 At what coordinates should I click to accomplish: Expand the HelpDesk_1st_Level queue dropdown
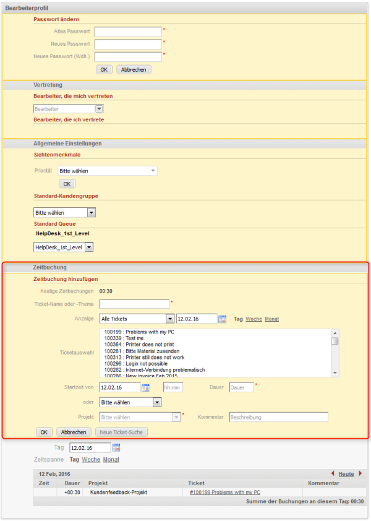point(88,247)
